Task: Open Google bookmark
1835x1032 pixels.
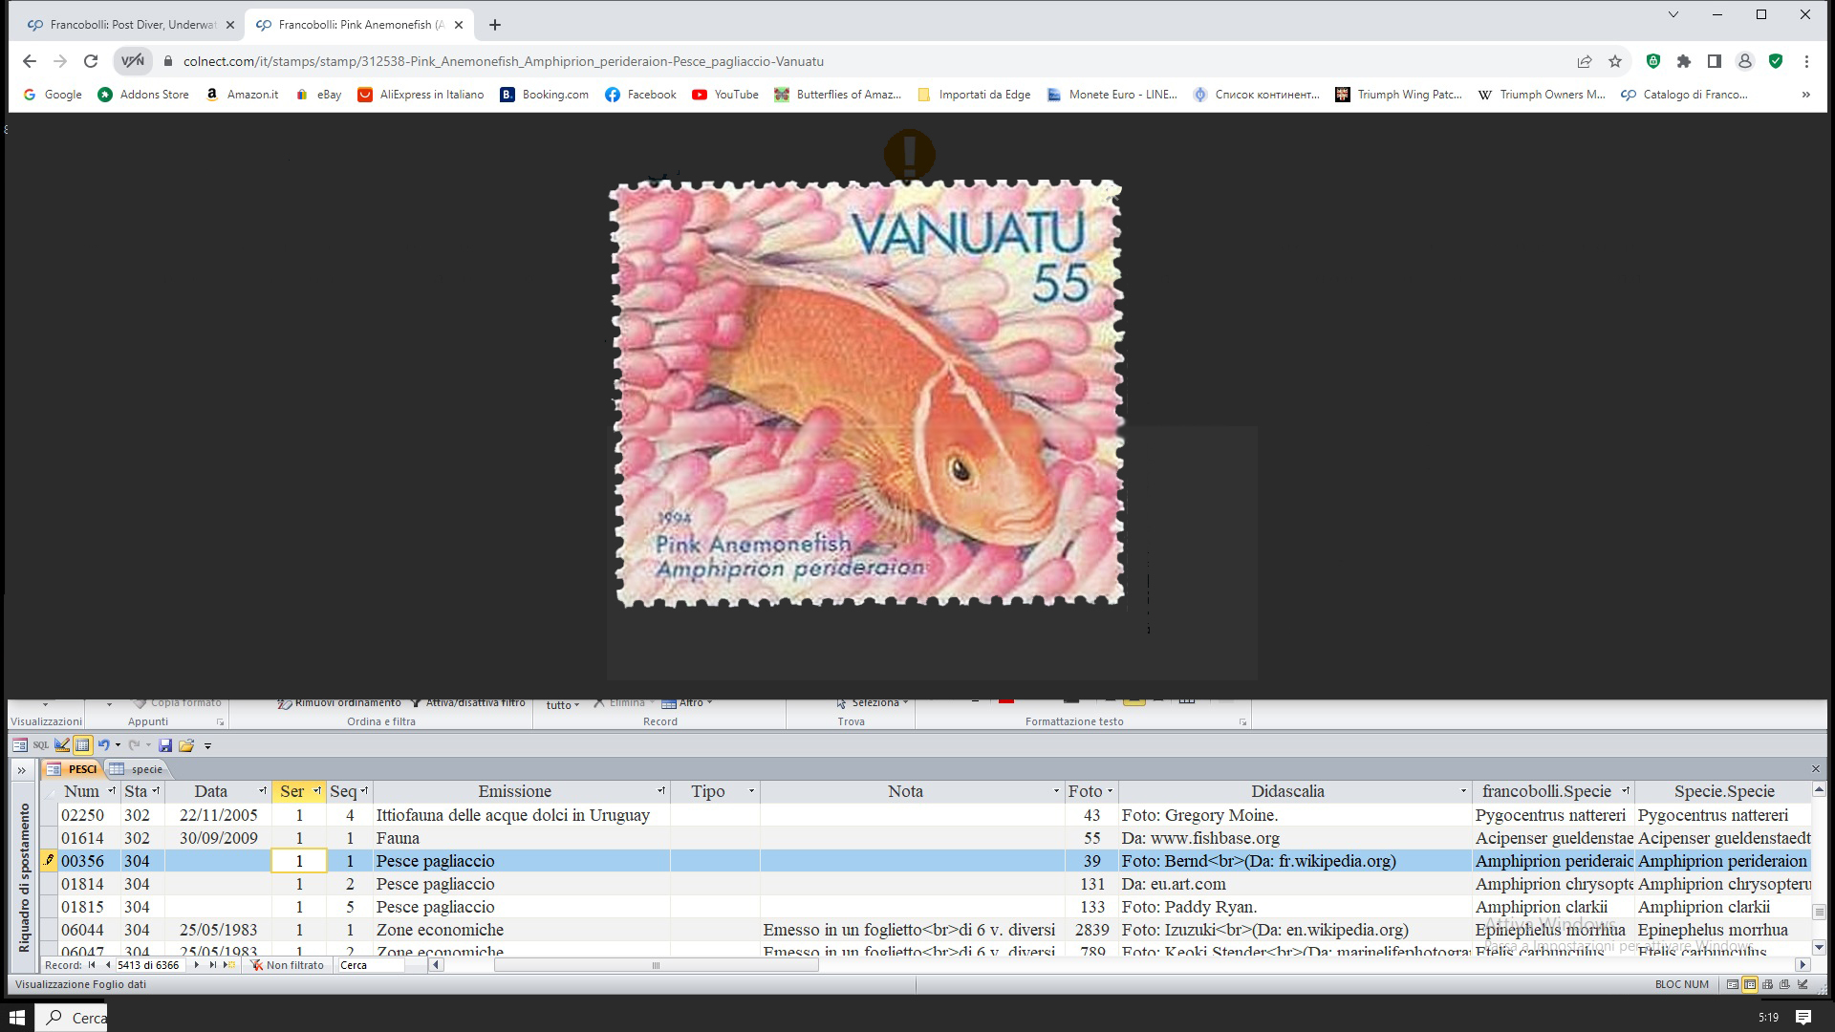Action: coord(53,95)
